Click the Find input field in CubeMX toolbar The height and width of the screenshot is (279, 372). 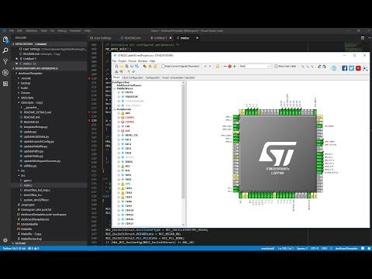click(x=256, y=67)
